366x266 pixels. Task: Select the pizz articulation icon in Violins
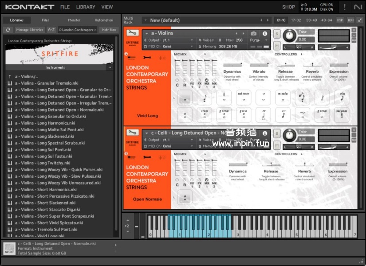[342, 98]
